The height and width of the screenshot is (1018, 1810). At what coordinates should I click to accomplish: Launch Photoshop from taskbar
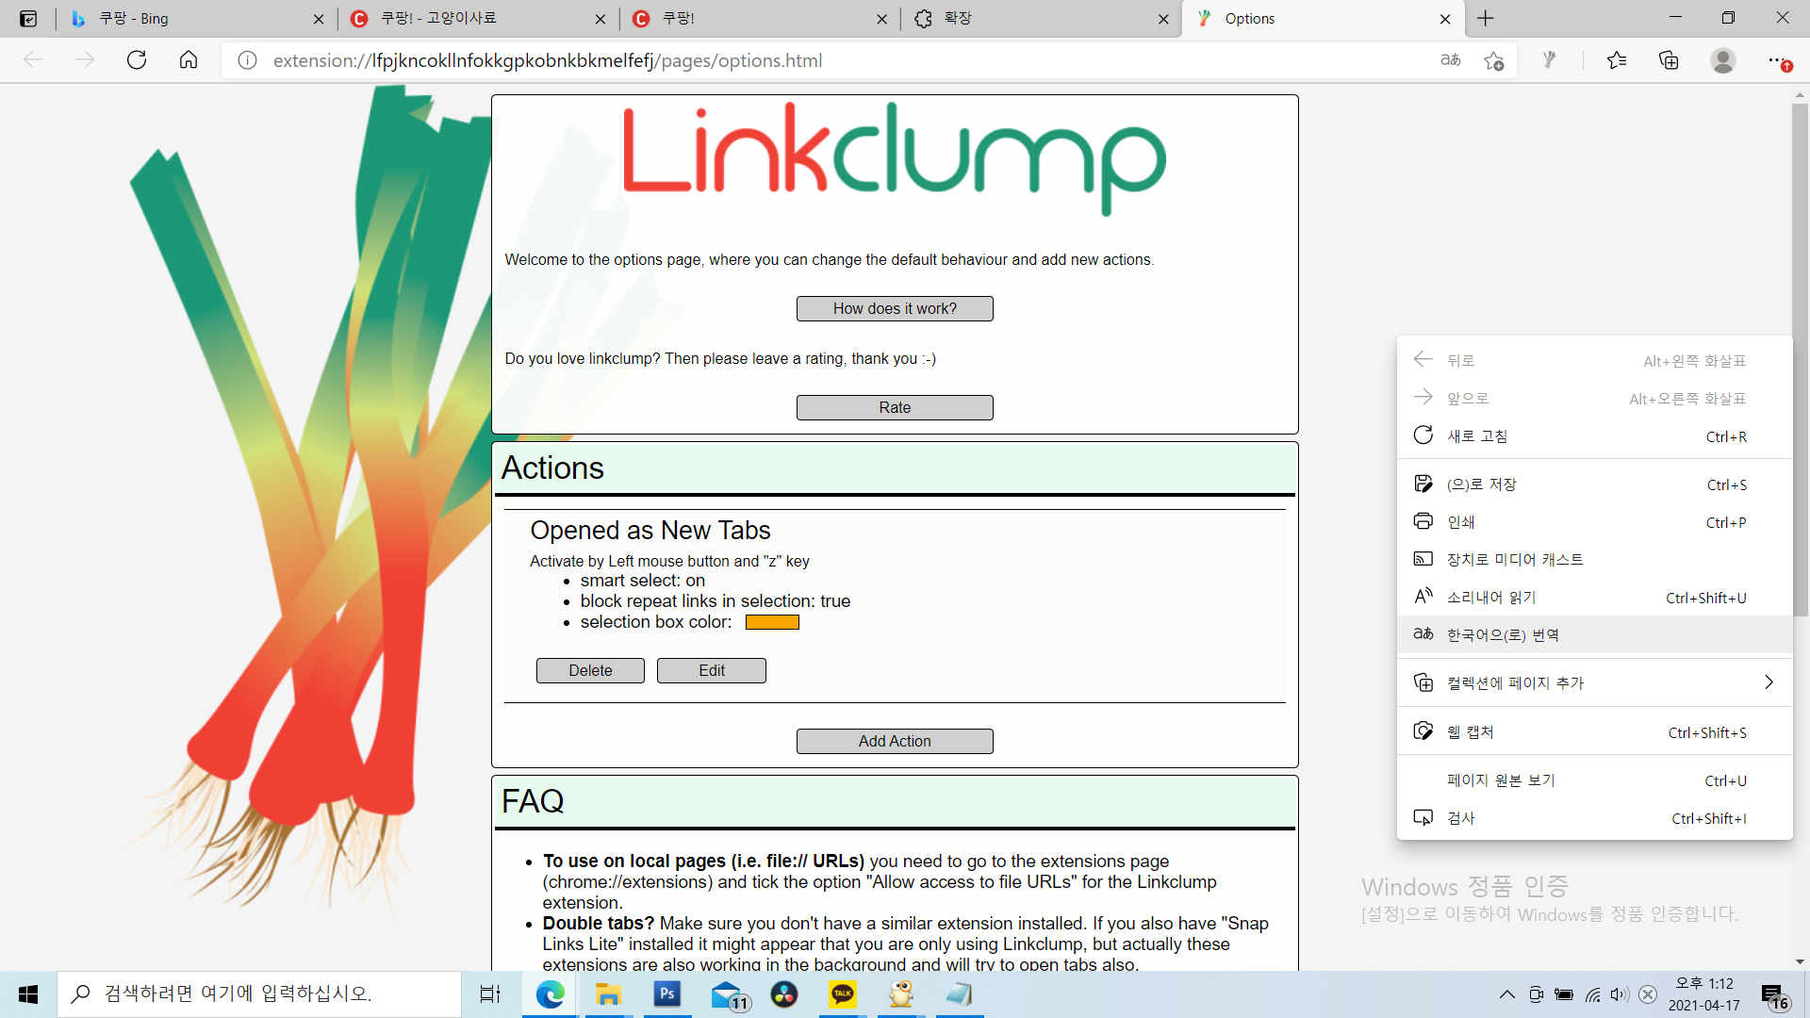[x=667, y=994]
